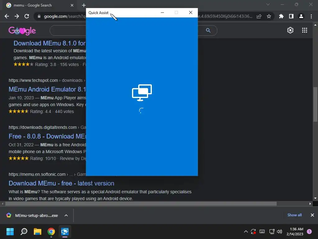Minimize the Quick Assist window
Viewport: 318px width, 239px height.
pos(162,12)
